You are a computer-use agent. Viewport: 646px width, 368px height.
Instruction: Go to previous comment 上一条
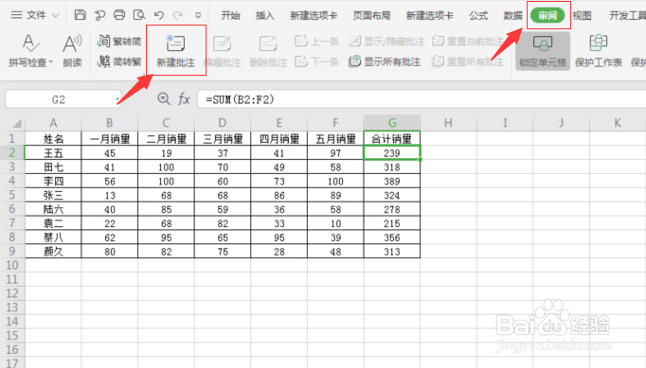click(x=316, y=42)
